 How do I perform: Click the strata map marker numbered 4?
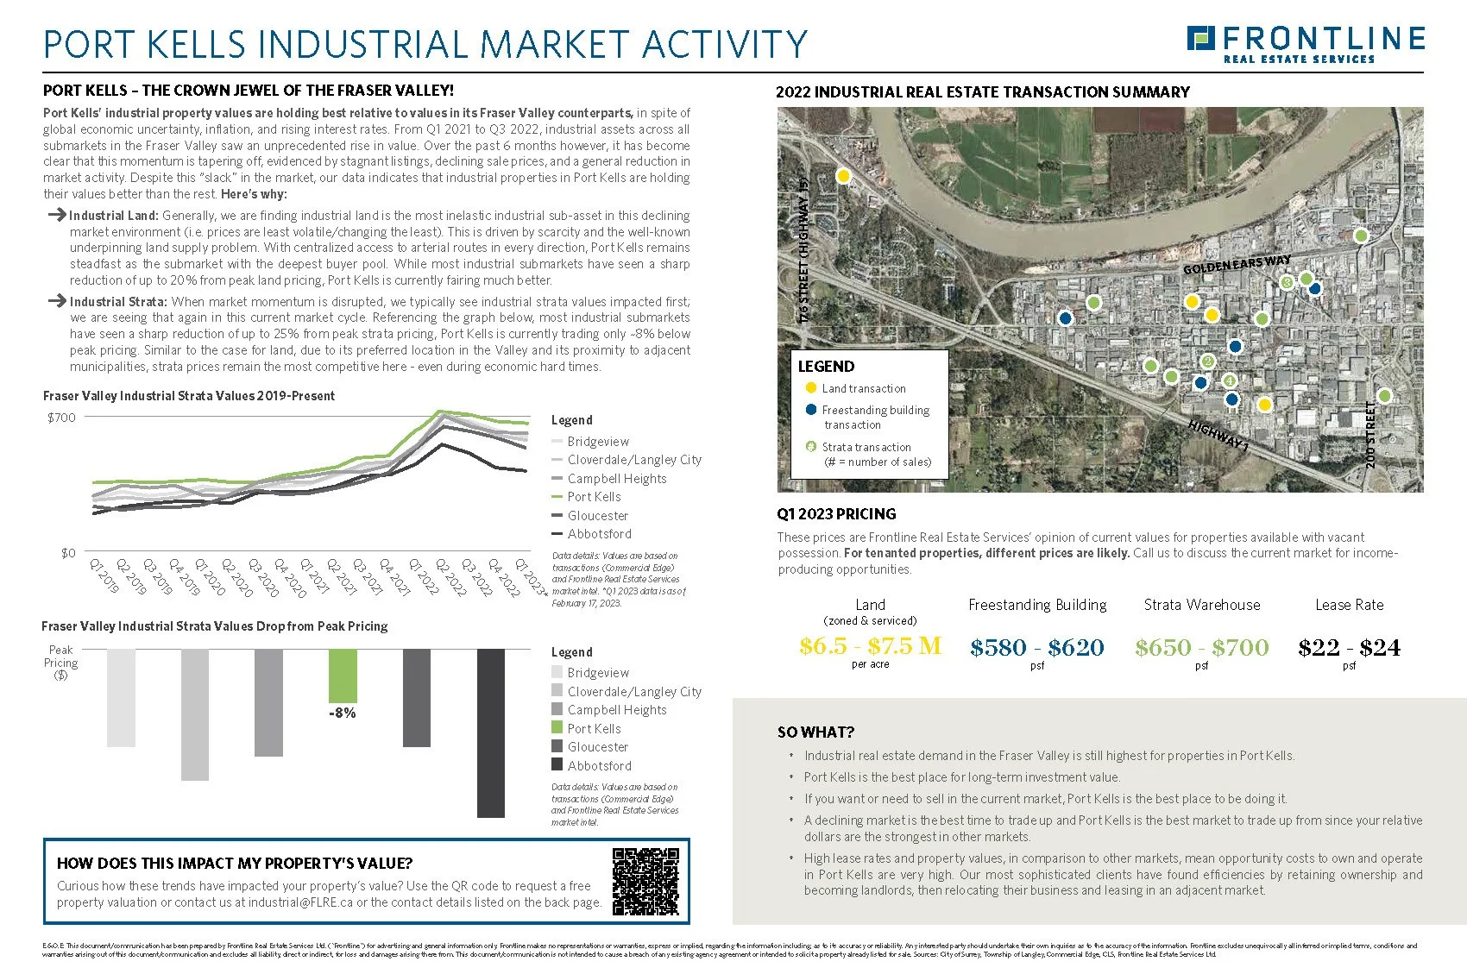tap(1229, 380)
